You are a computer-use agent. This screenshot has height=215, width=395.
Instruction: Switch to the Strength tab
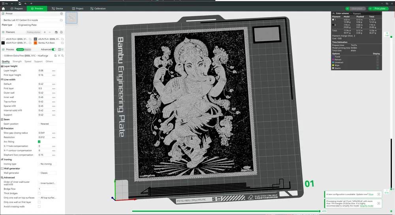pyautogui.click(x=17, y=61)
